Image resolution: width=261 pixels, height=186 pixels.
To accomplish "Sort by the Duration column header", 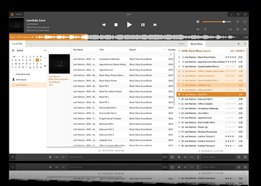I will (172, 50).
